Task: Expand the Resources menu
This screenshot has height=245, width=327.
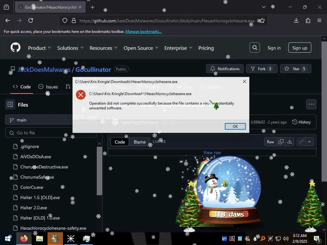Action: click(x=104, y=48)
